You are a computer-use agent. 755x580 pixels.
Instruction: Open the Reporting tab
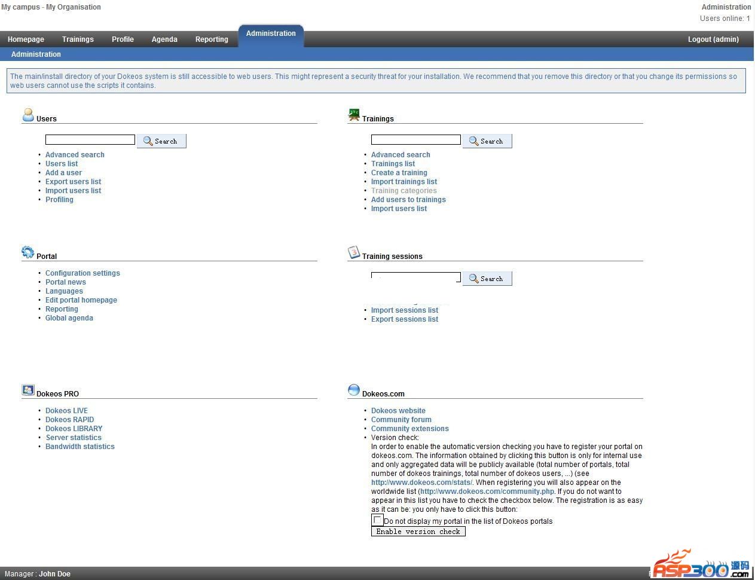coord(212,39)
